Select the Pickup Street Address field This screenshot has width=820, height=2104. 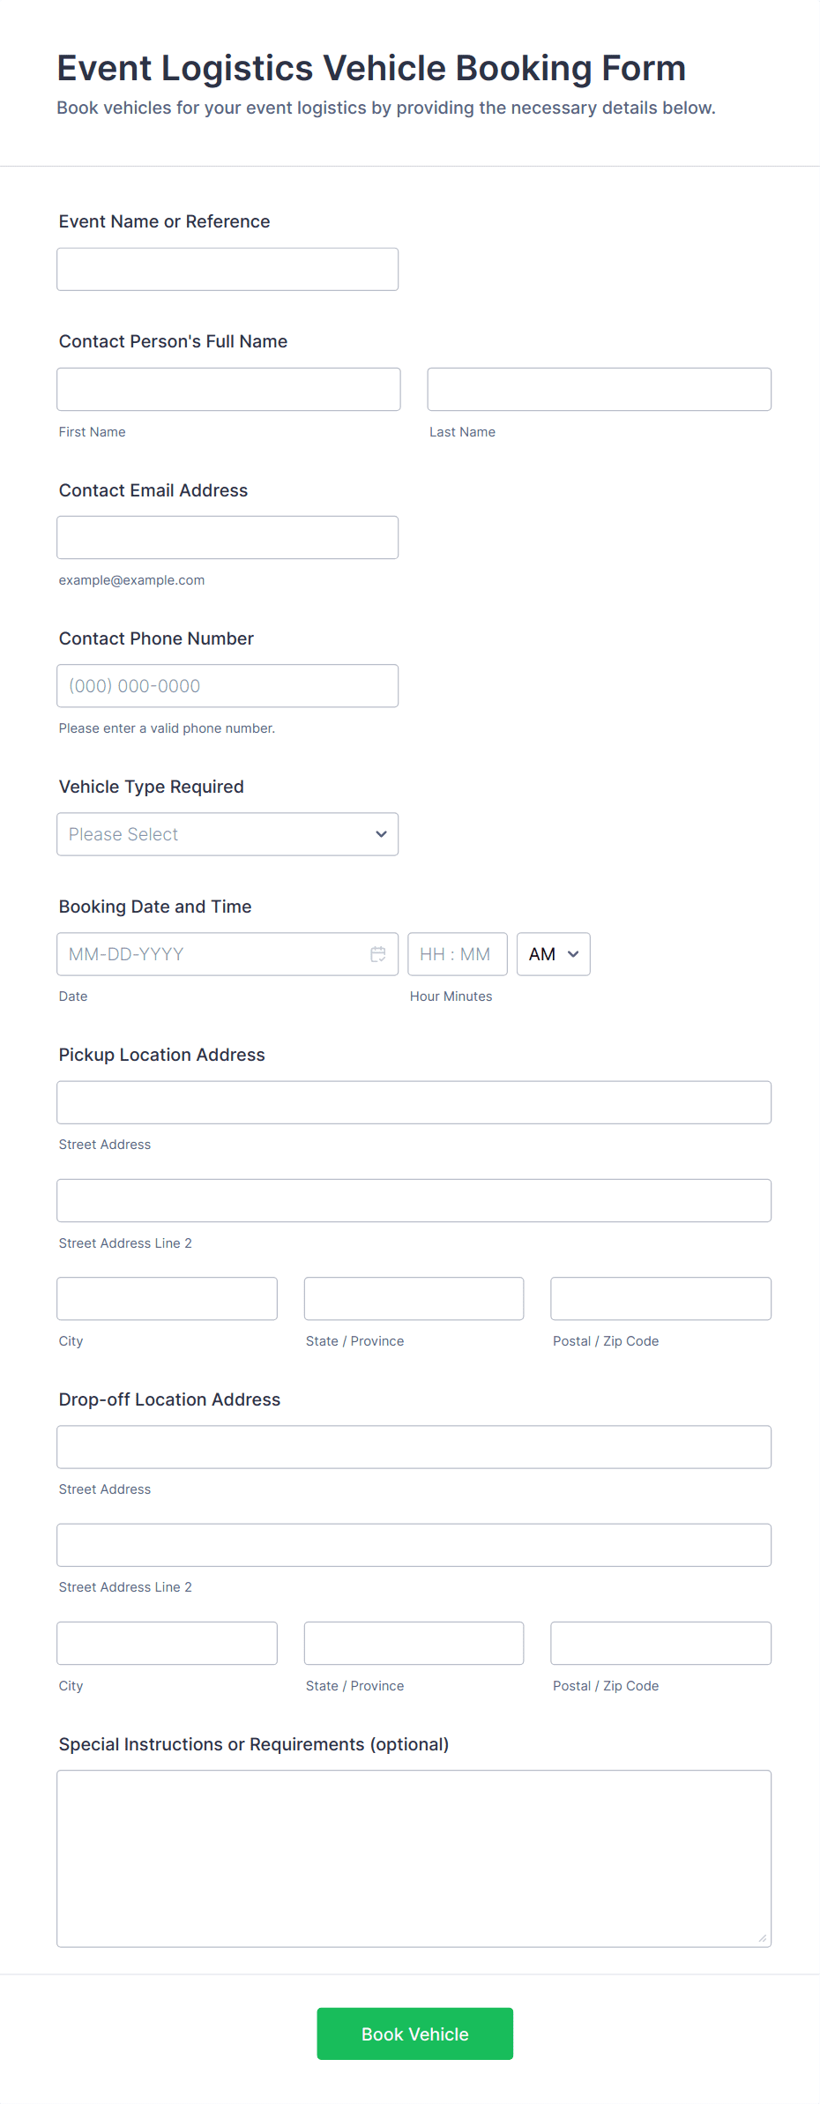click(x=414, y=1102)
